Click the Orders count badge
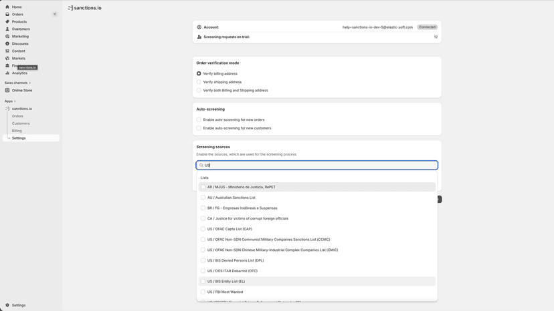The width and height of the screenshot is (554, 311). 55,15
